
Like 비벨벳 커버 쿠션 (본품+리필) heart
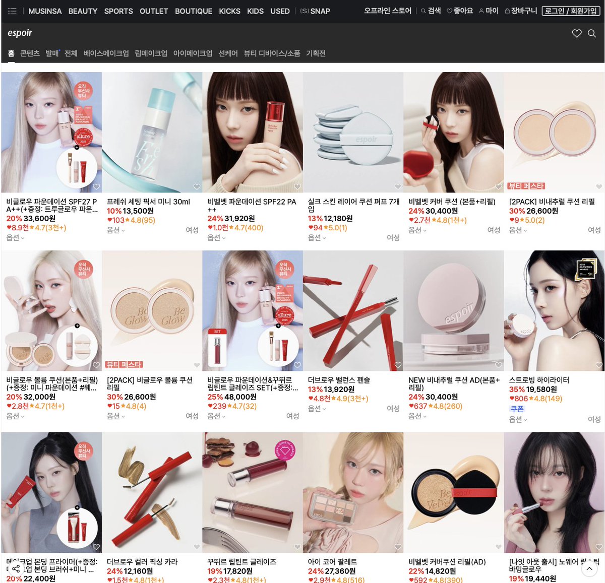pyautogui.click(x=498, y=187)
